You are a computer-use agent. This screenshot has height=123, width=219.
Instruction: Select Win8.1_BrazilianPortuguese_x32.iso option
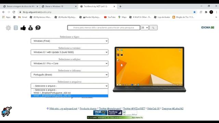[69, 96]
